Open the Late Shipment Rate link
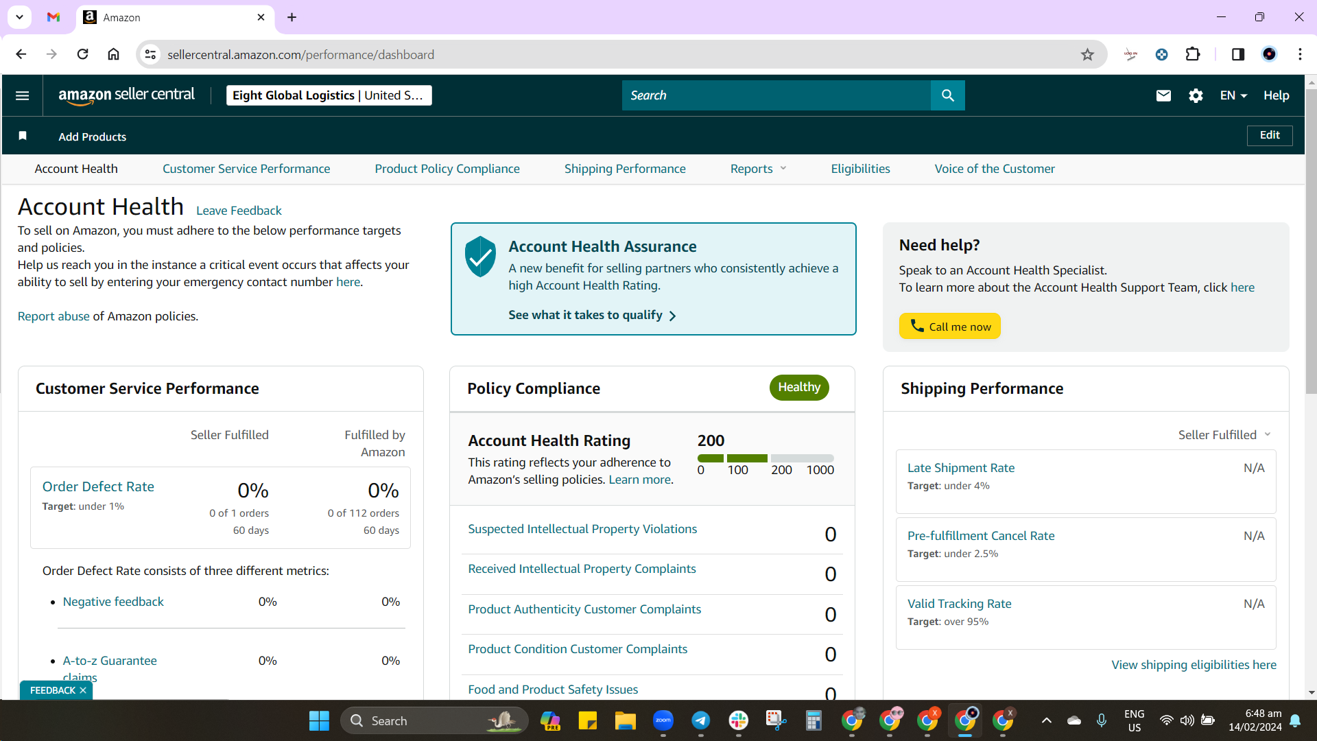The image size is (1317, 741). click(961, 468)
